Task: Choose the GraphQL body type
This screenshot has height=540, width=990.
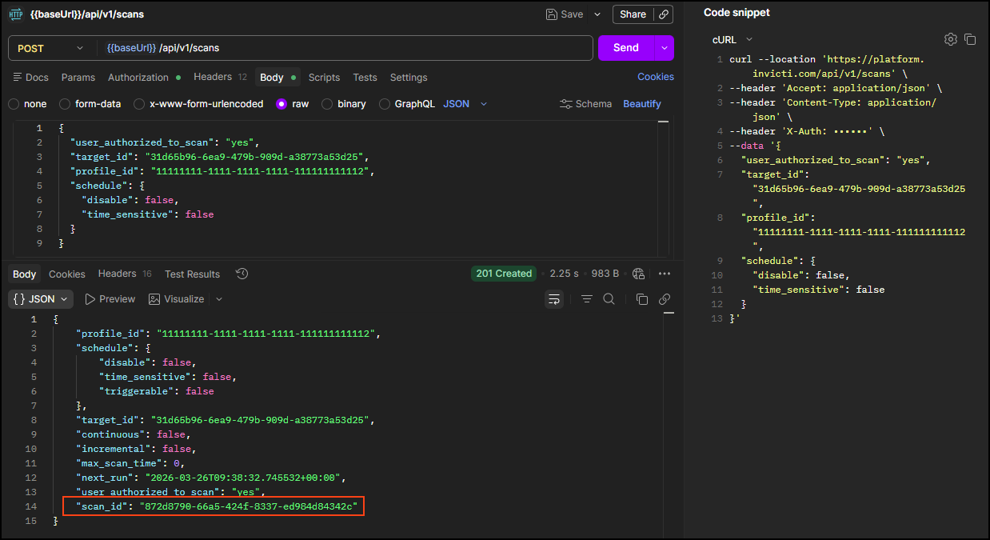Action: pos(385,104)
